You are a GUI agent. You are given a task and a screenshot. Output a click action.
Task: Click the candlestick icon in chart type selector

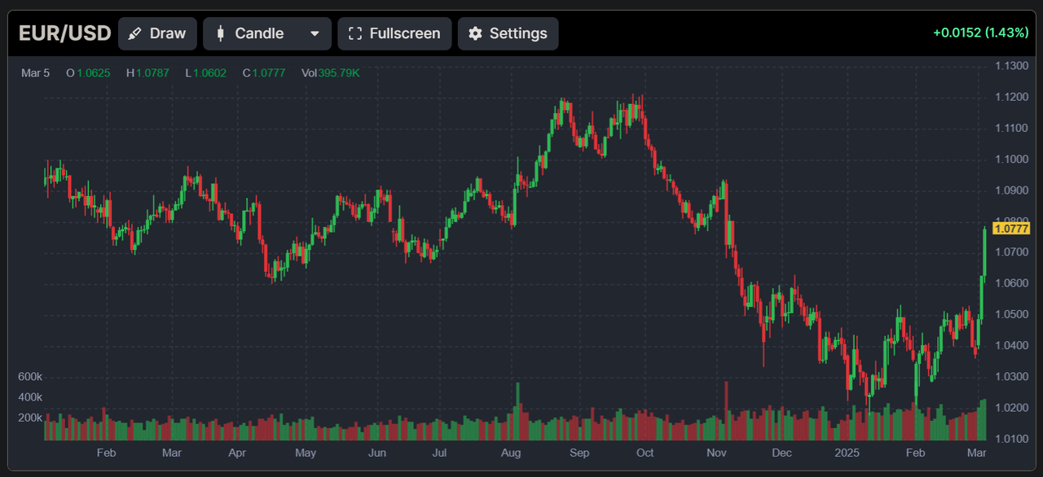point(220,33)
